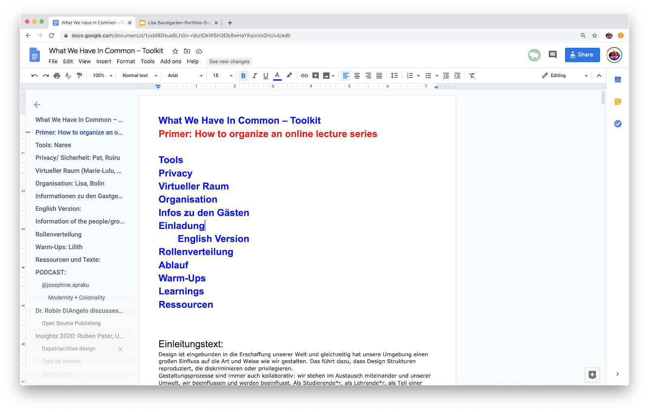Open Calendar in side panel
Viewport: 649px width, 412px height.
pos(618,80)
